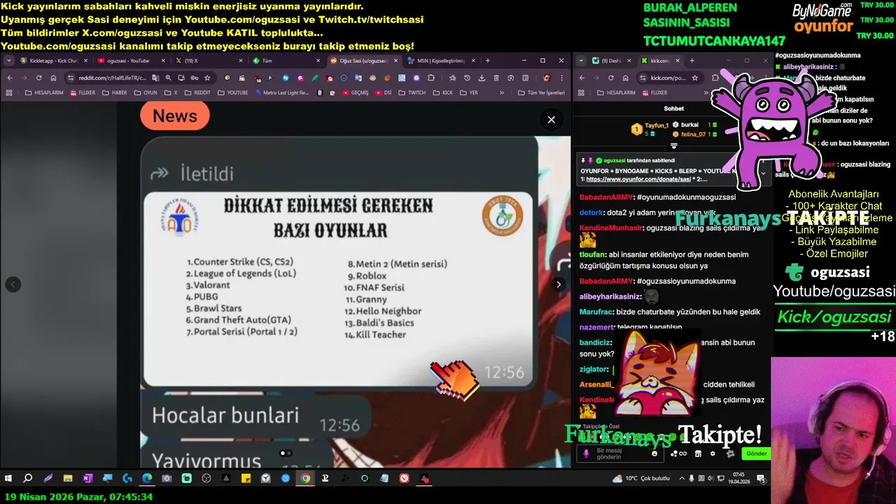Viewport: 896px width, 504px height.
Task: Open File Explorer from taskbar
Action: click(x=68, y=479)
